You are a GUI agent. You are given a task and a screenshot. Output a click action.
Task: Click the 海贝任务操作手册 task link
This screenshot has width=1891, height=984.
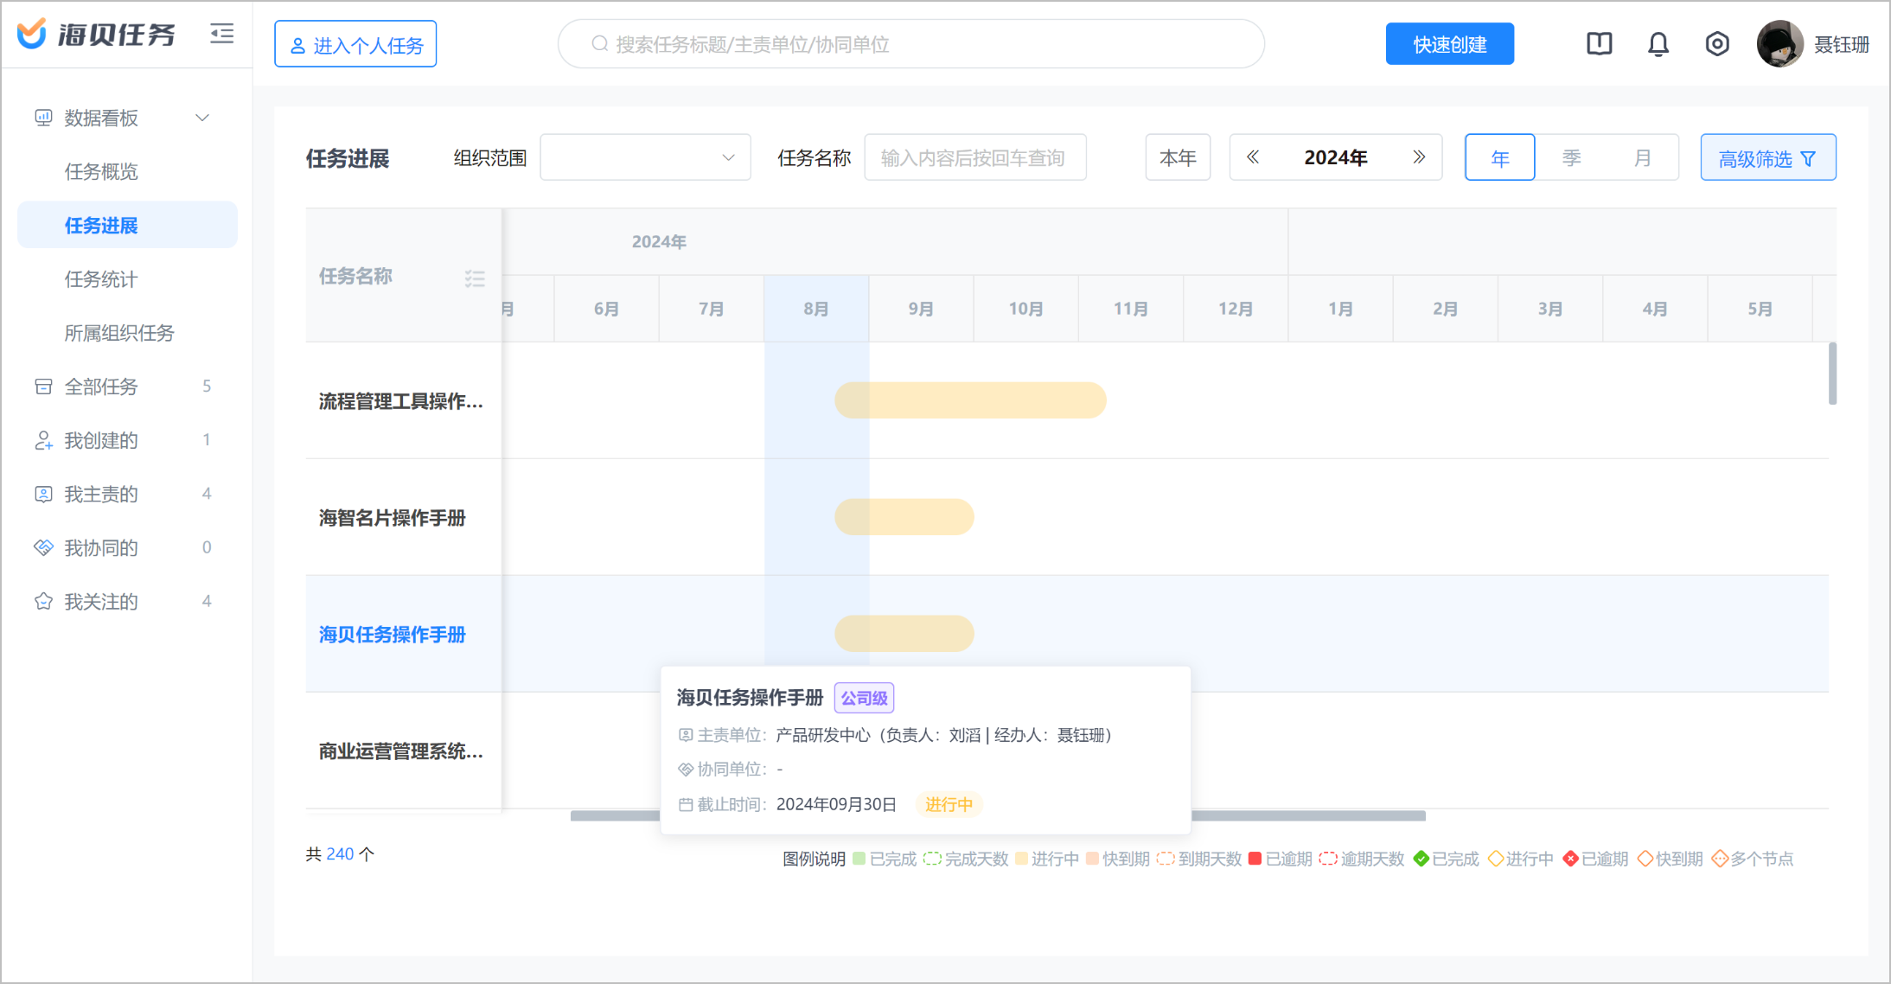coord(392,635)
